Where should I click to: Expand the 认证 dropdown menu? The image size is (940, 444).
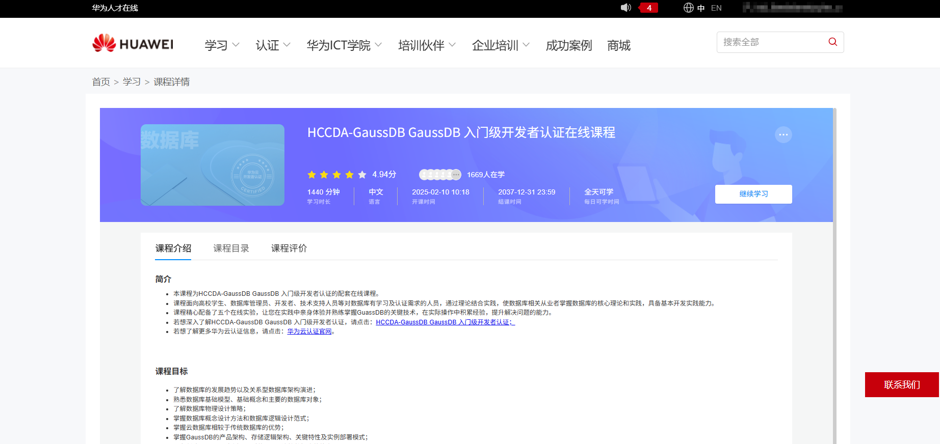tap(273, 45)
